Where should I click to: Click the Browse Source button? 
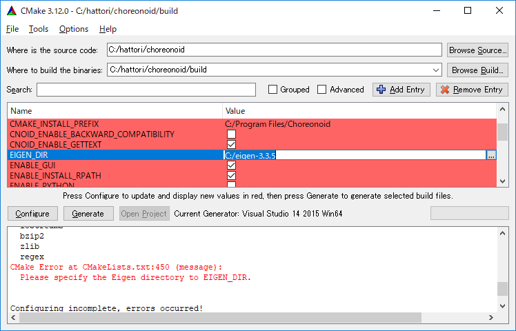[x=477, y=50]
